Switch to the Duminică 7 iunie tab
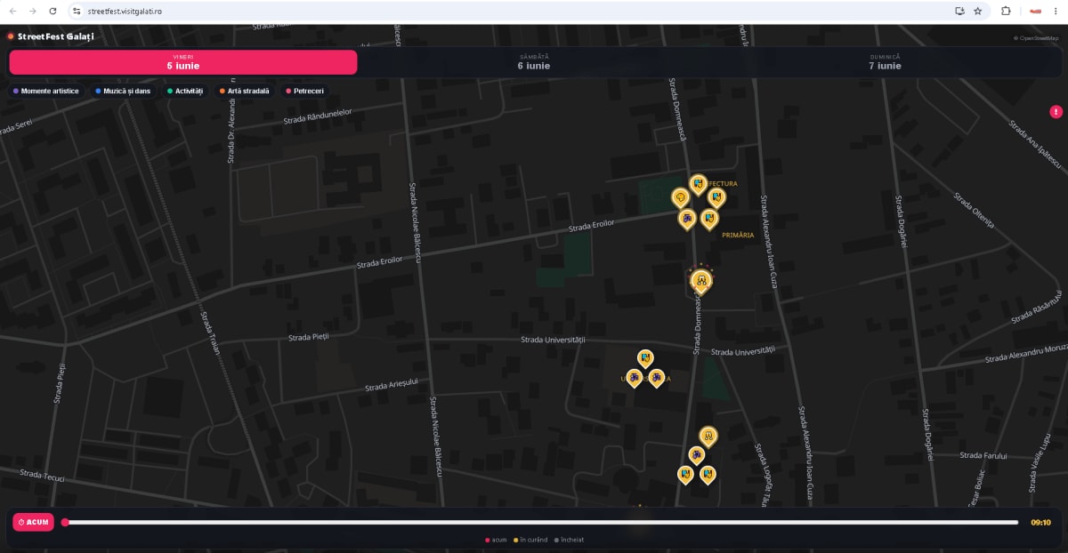The height and width of the screenshot is (553, 1068). [885, 62]
